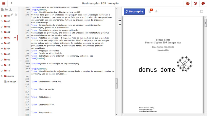This screenshot has width=207, height=116.
Task: Collapse editor pane with right chevron
Action: (x=120, y=61)
